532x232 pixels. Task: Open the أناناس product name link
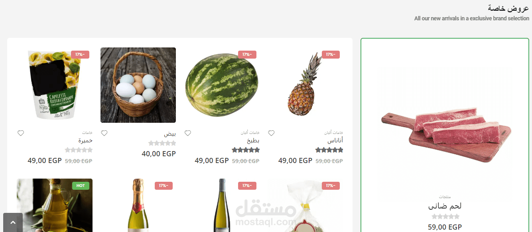[335, 141]
